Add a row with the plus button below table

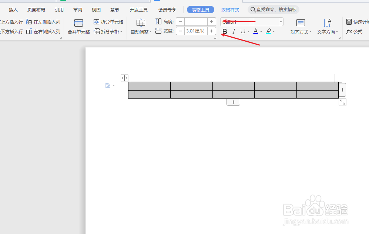point(233,101)
